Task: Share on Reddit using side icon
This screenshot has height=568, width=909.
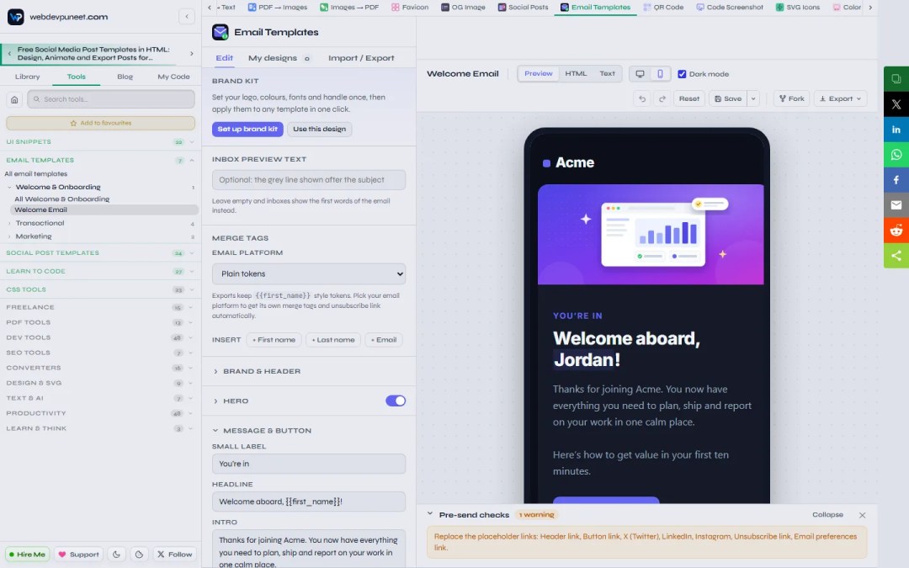Action: pos(896,230)
